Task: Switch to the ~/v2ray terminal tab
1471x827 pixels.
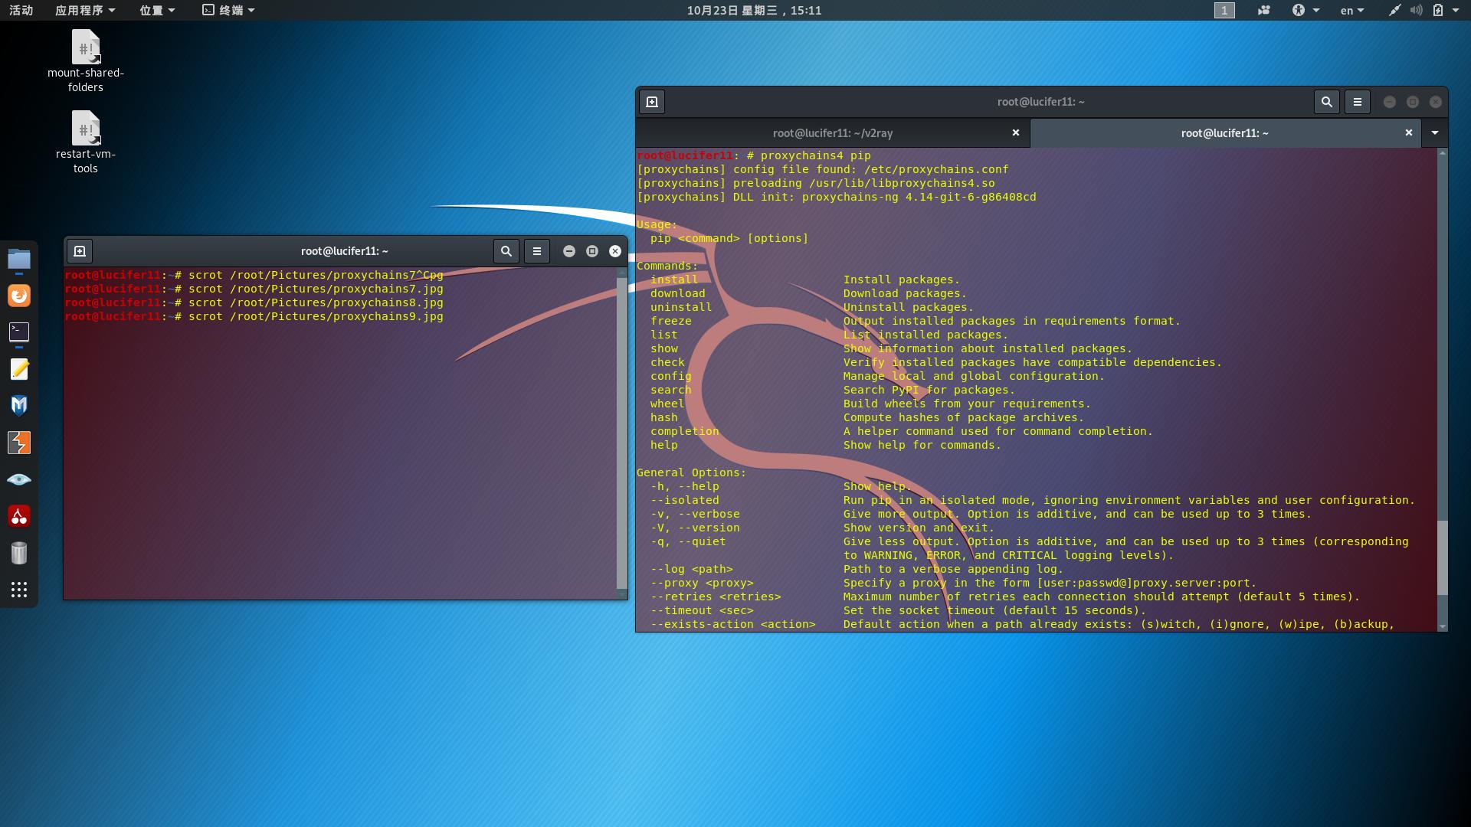Action: (832, 133)
